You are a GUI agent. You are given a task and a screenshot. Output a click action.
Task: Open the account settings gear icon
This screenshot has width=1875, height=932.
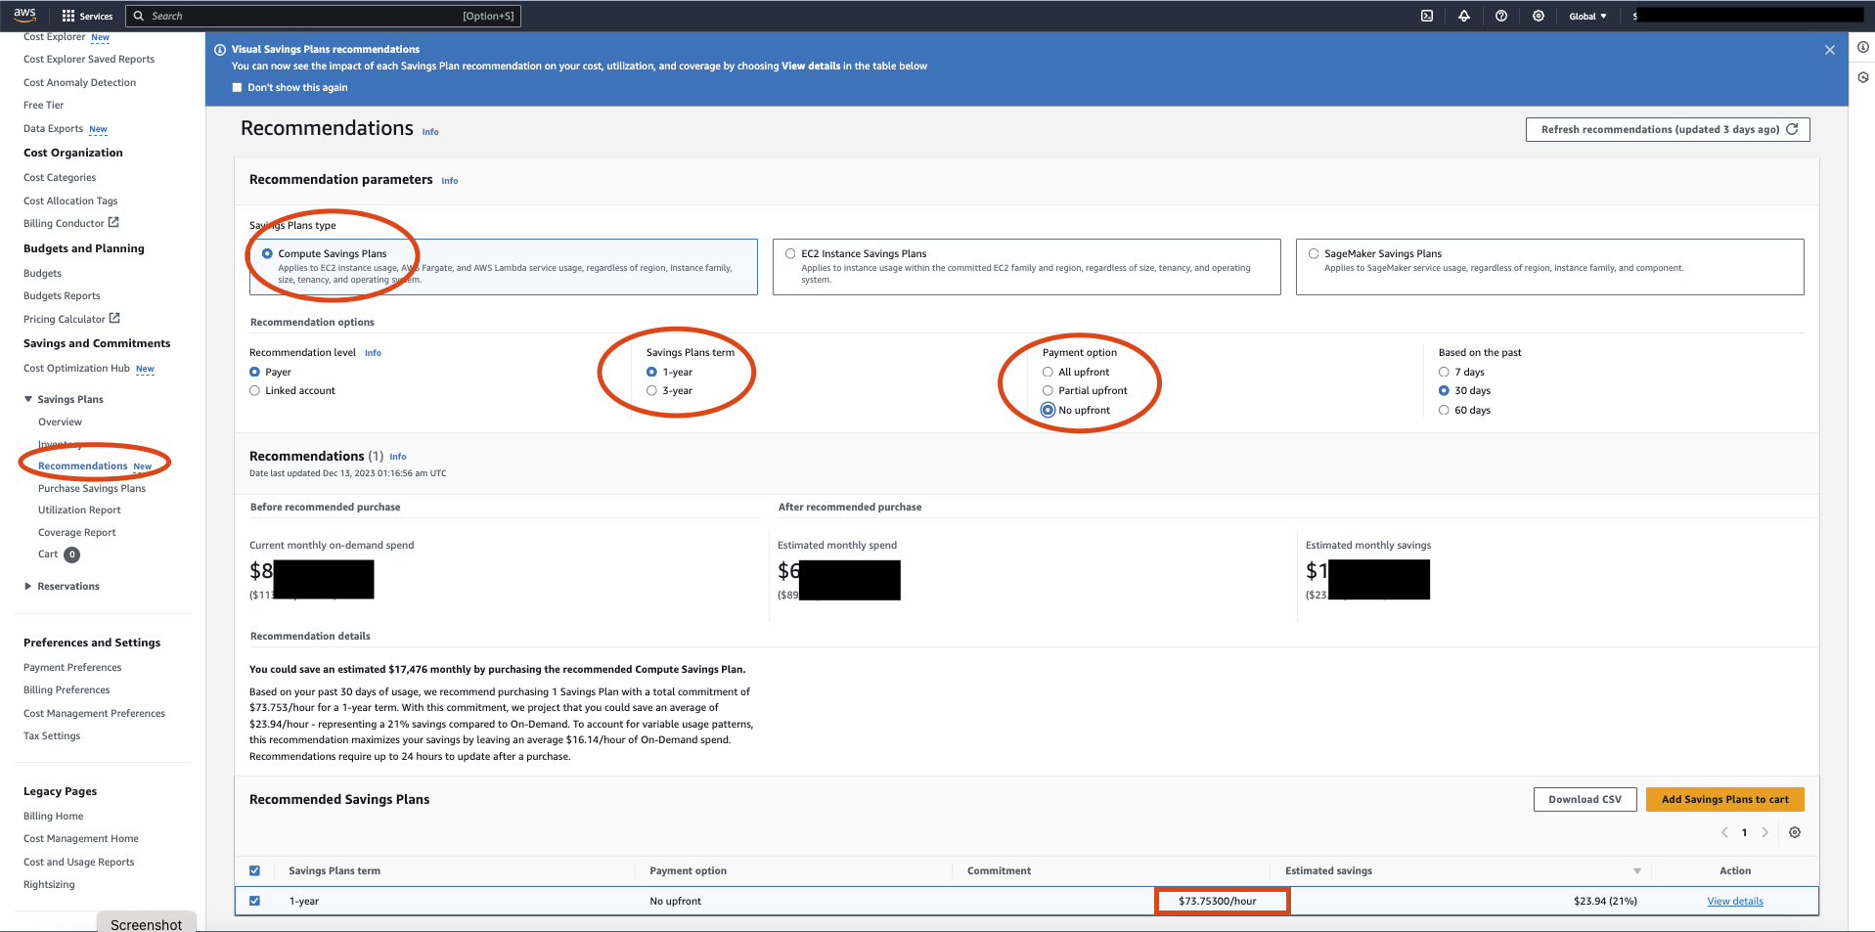pyautogui.click(x=1538, y=16)
